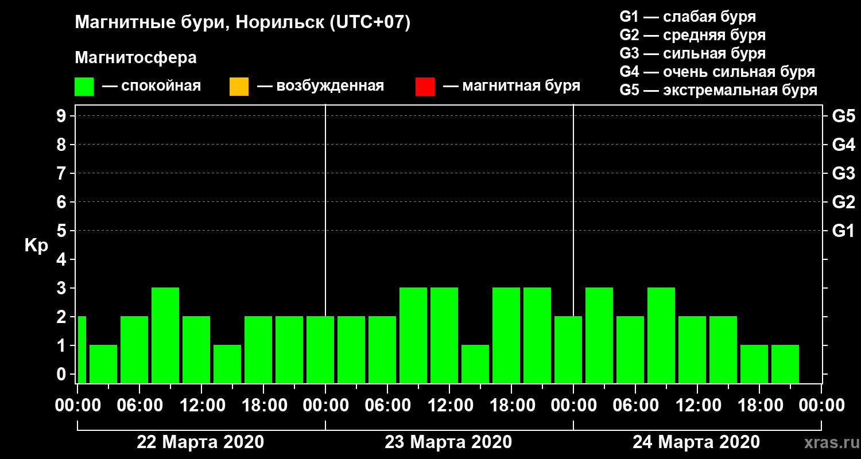The image size is (861, 459).
Task: Click the narrow Kp 2 bar starting 22 Марта
Action: pyautogui.click(x=82, y=349)
